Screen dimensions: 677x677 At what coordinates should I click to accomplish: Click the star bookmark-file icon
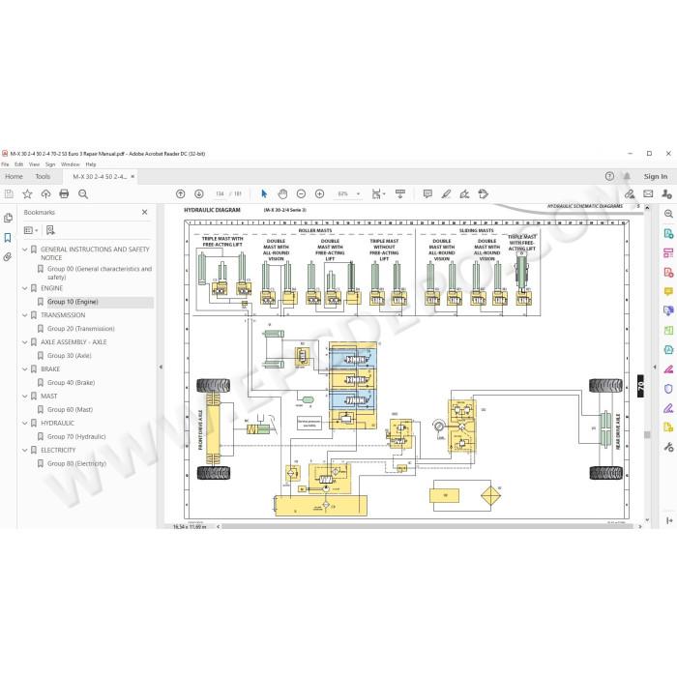point(27,193)
